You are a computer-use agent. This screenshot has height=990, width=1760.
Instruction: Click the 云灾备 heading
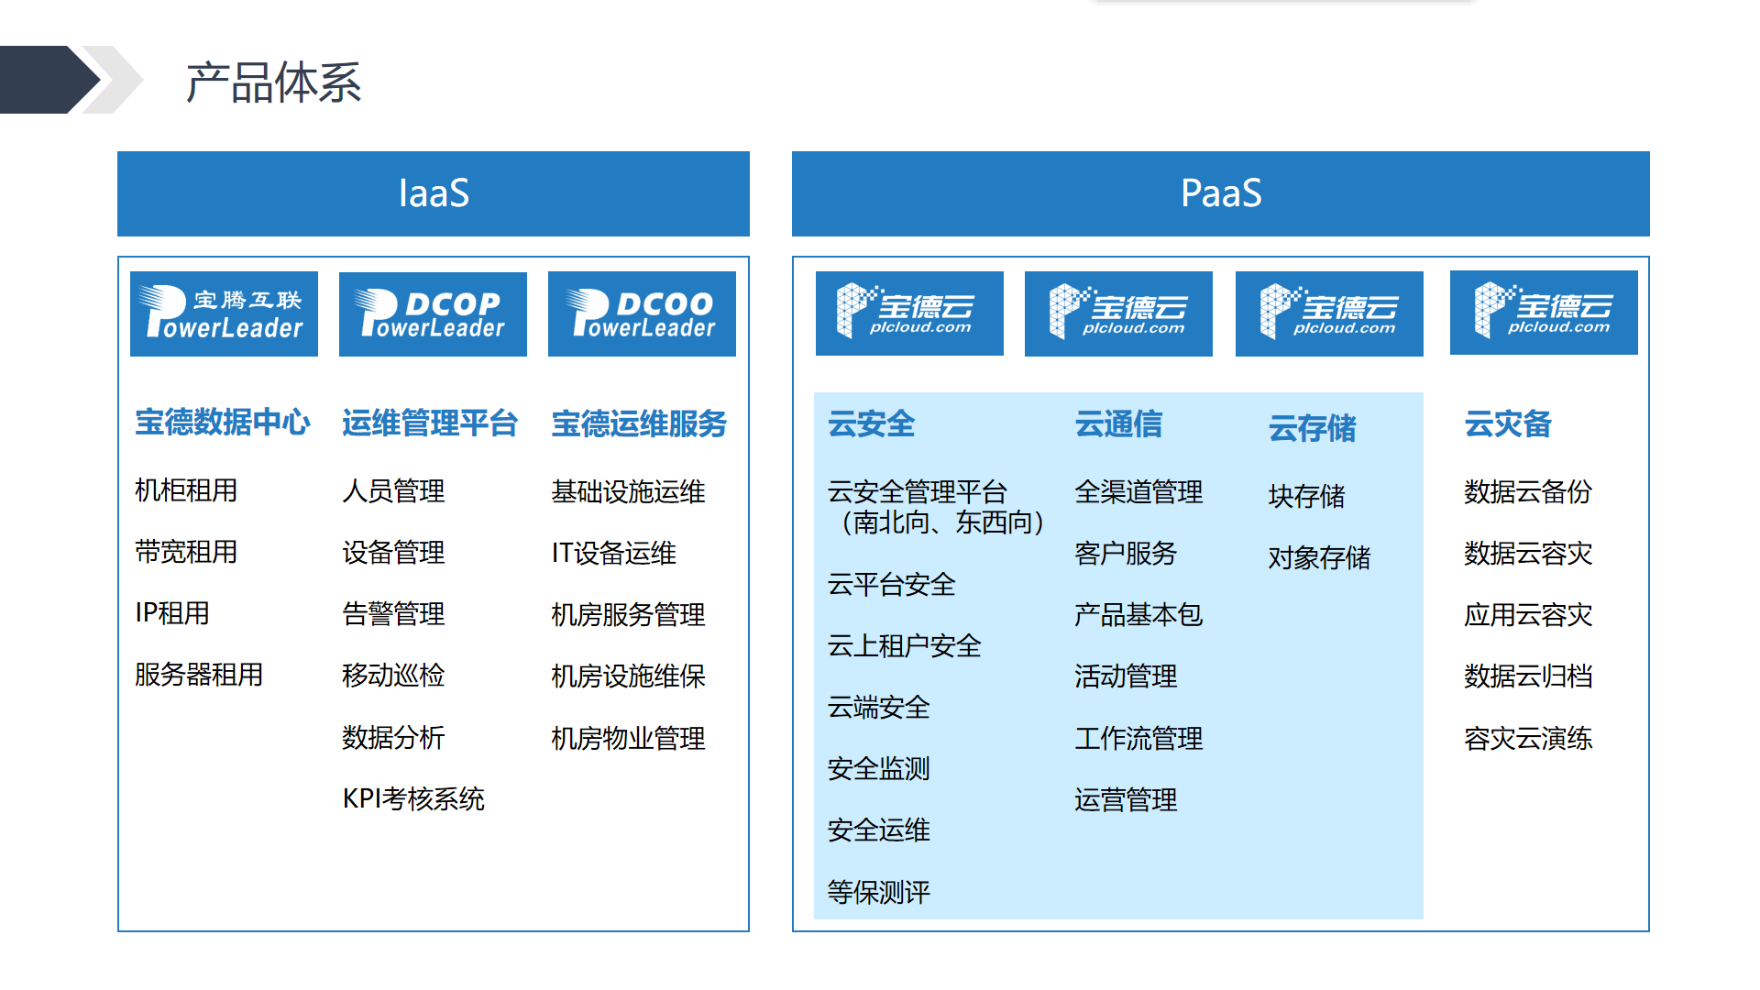coord(1508,423)
